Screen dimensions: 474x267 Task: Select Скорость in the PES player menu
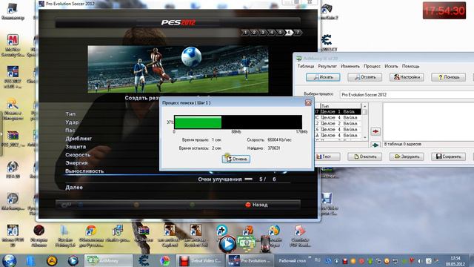coord(78,155)
